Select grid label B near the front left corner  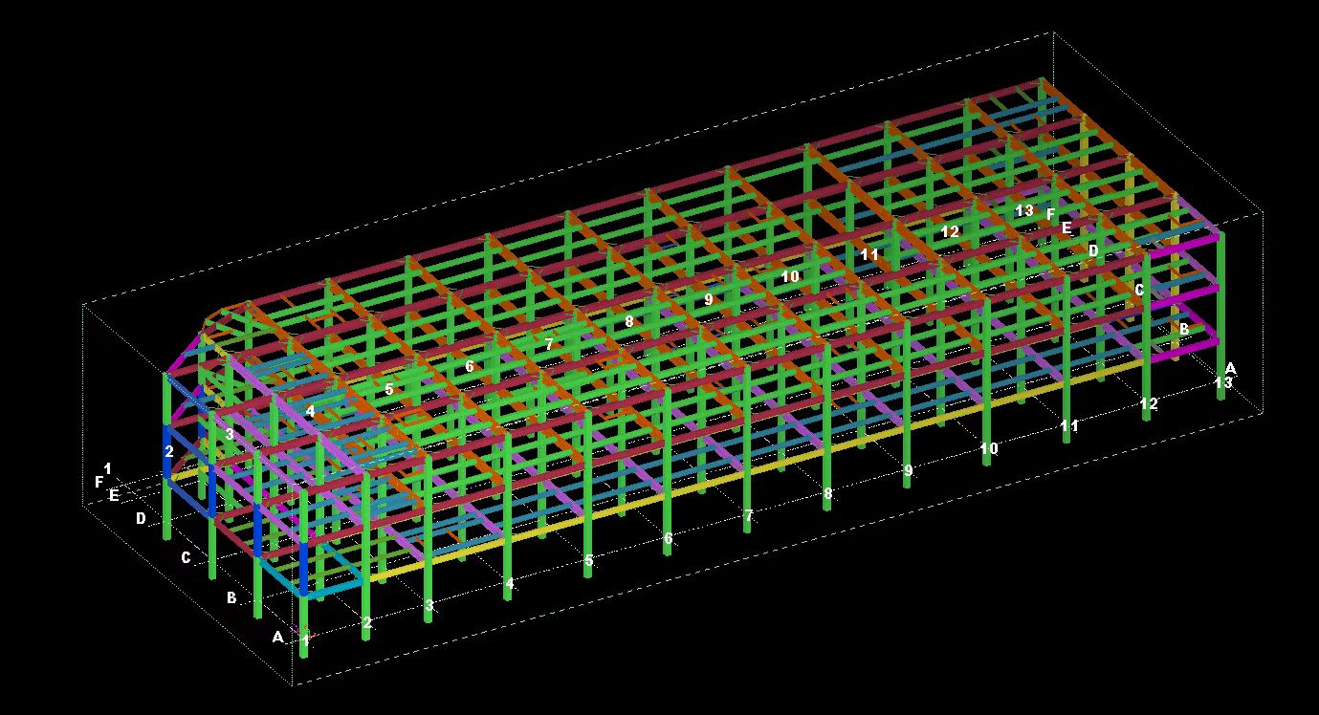pos(231,597)
